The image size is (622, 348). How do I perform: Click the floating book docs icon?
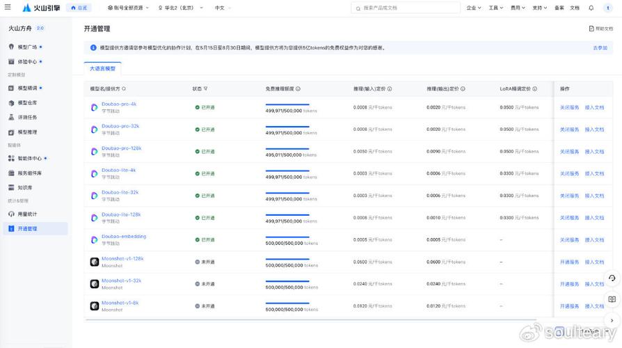point(612,299)
